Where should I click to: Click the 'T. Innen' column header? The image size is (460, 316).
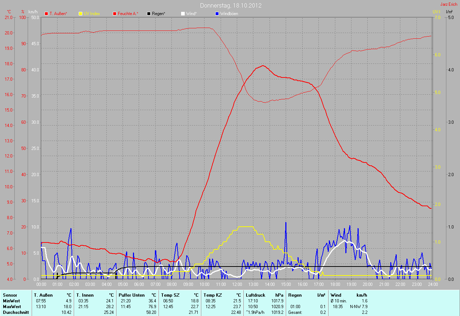86,295
